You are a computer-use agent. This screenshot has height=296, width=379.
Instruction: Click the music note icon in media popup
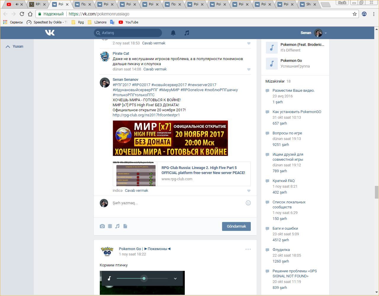[109, 278]
